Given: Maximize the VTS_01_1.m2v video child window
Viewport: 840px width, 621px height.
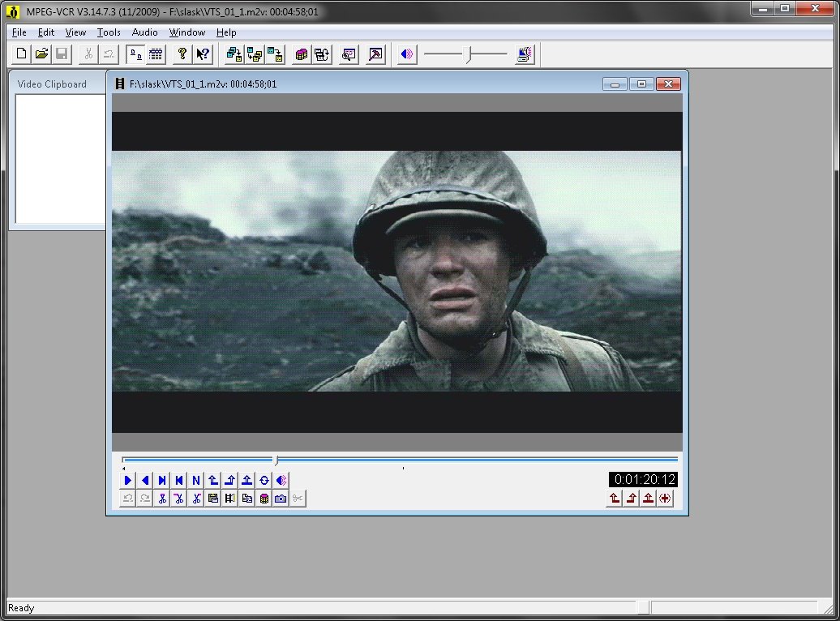Looking at the screenshot, I should (641, 84).
